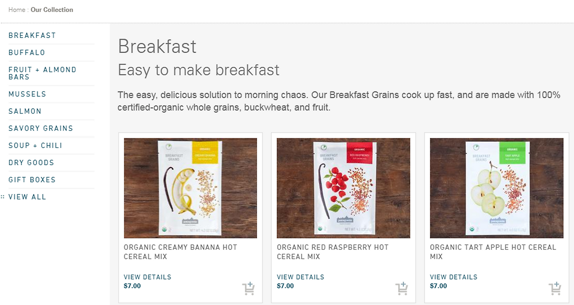Add Creamy Banana cereal to cart
574x305 pixels.
click(248, 288)
